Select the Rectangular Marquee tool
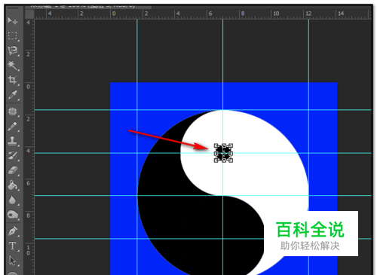The image size is (377, 275). click(12, 35)
